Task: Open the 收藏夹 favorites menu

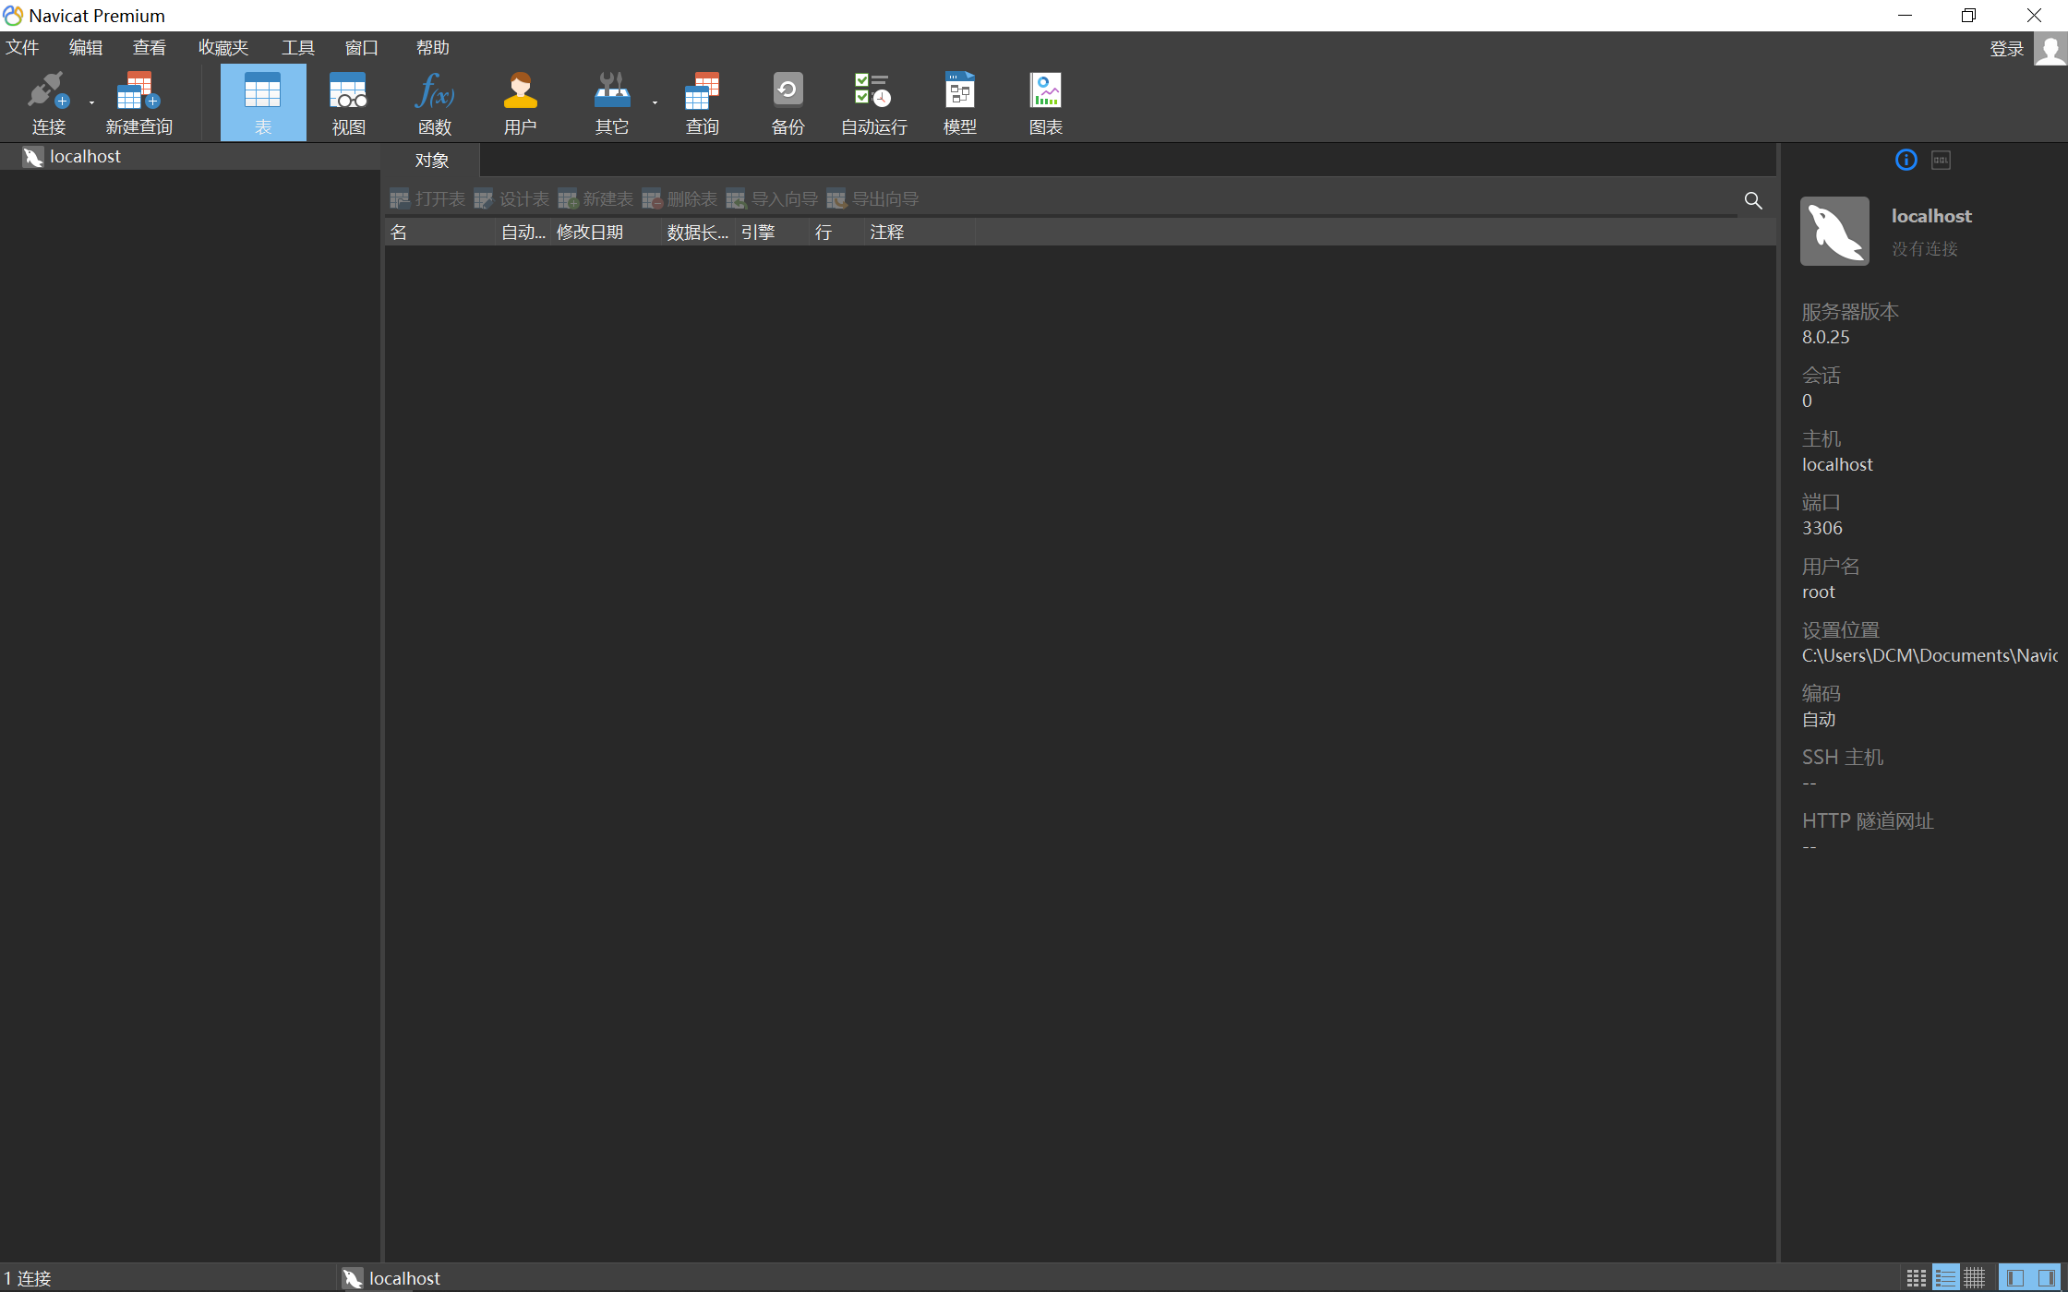Action: (223, 47)
